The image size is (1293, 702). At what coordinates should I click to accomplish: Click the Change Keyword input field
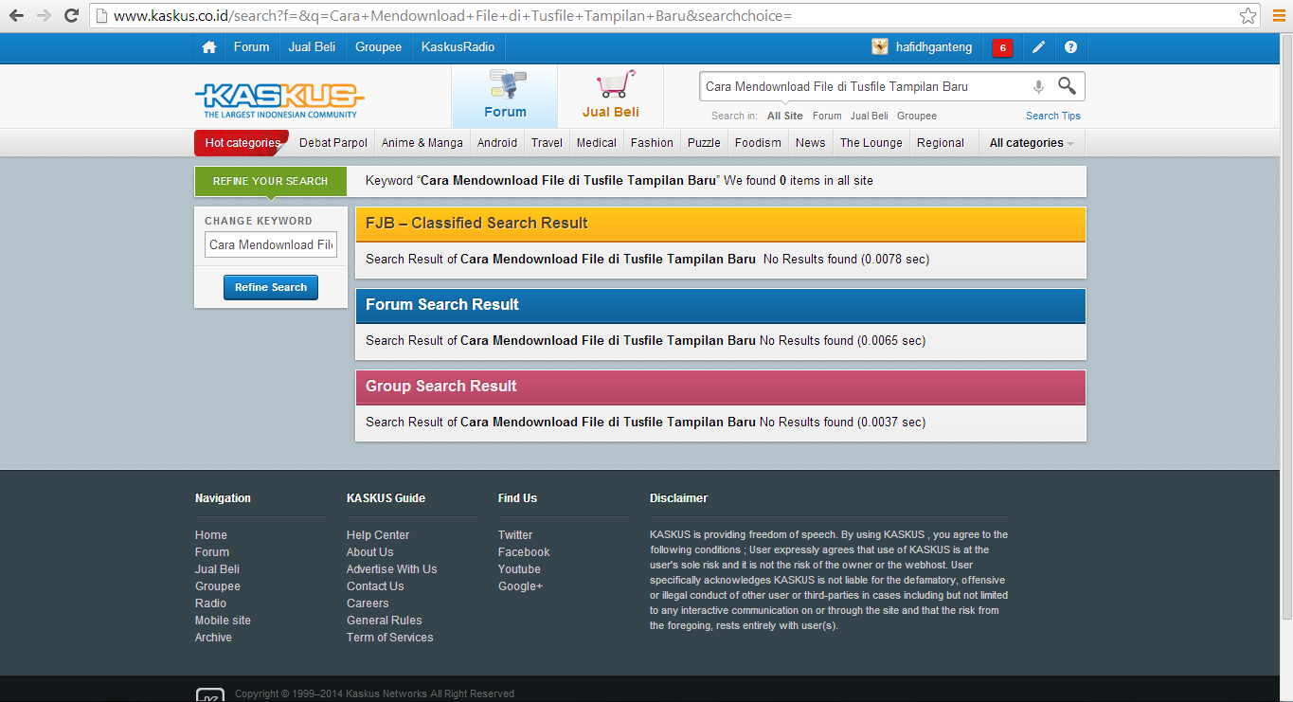271,244
